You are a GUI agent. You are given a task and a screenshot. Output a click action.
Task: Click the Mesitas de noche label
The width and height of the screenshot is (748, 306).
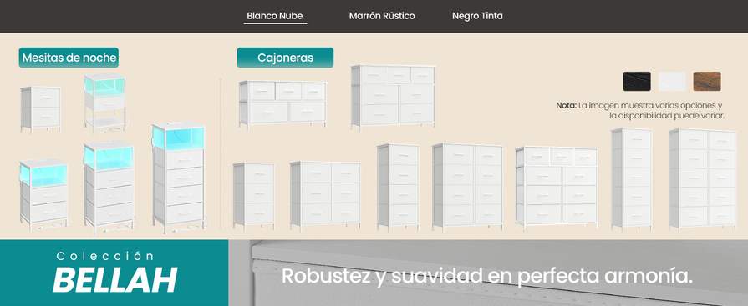69,58
